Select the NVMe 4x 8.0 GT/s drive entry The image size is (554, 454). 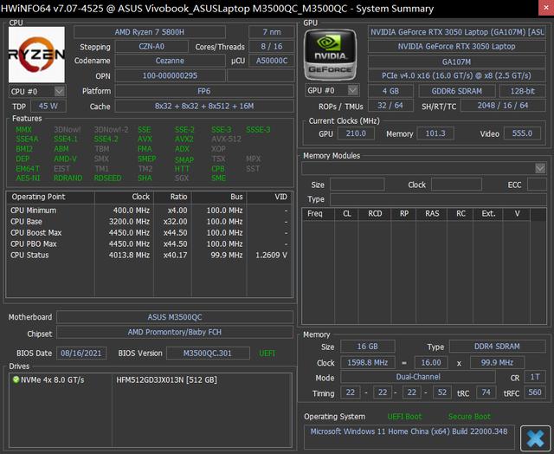coord(50,379)
